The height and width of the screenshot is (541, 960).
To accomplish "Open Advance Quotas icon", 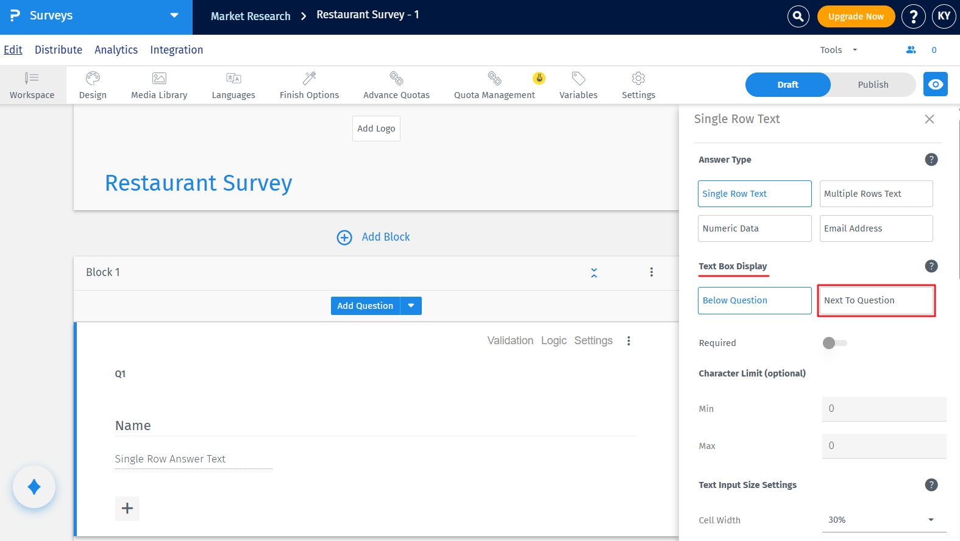I will (396, 78).
